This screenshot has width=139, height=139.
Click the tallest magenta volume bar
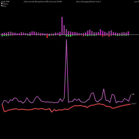(x=62, y=26)
